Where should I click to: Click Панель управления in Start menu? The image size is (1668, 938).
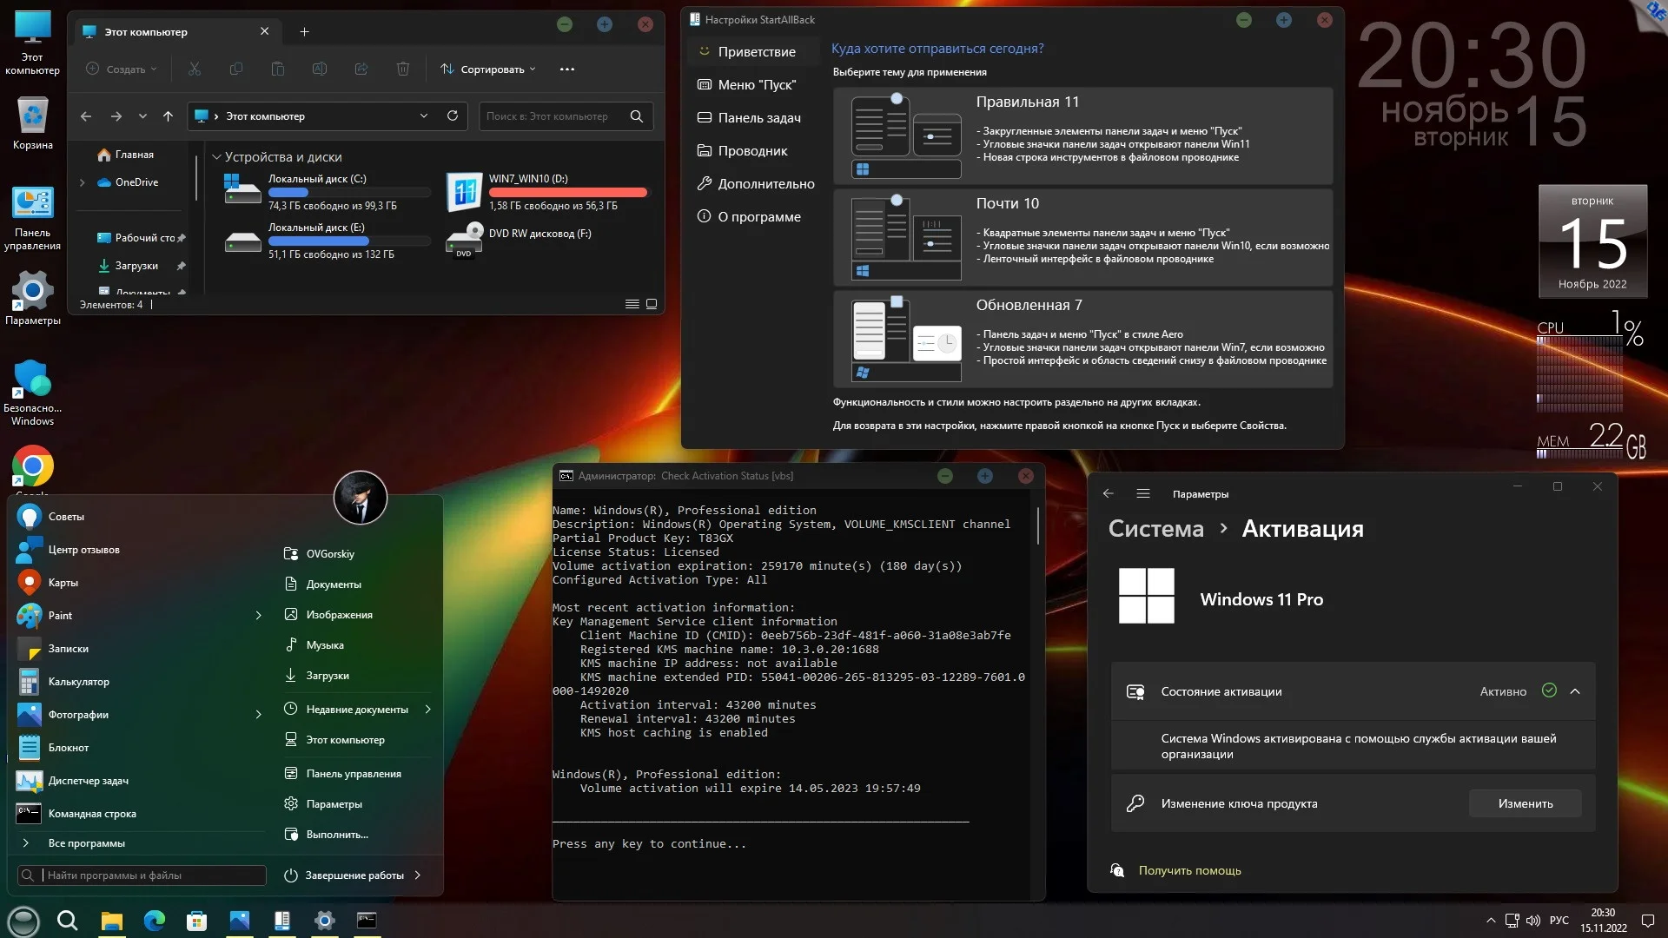[x=353, y=773]
